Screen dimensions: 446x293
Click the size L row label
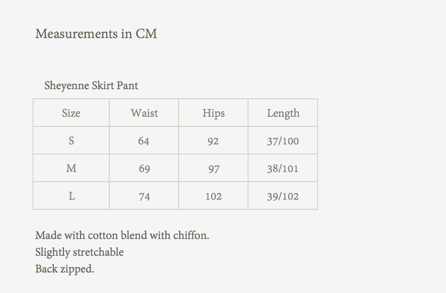pyautogui.click(x=72, y=196)
